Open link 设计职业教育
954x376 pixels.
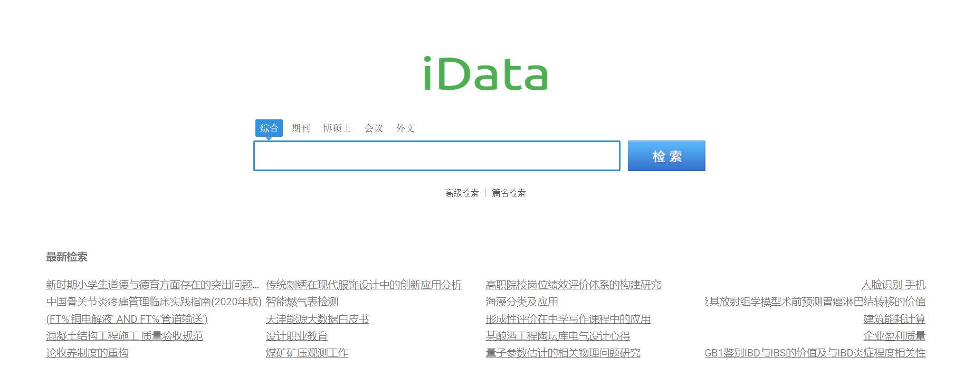297,336
